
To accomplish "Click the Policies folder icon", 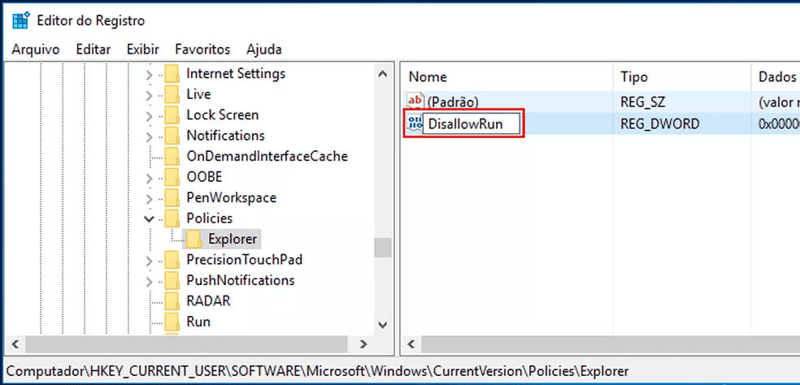I will (172, 218).
